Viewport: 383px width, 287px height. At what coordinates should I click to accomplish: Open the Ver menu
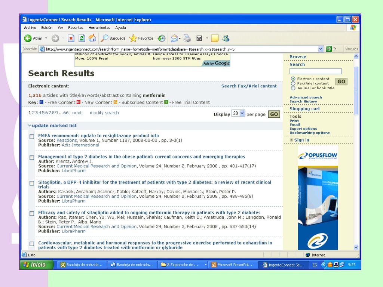point(60,28)
